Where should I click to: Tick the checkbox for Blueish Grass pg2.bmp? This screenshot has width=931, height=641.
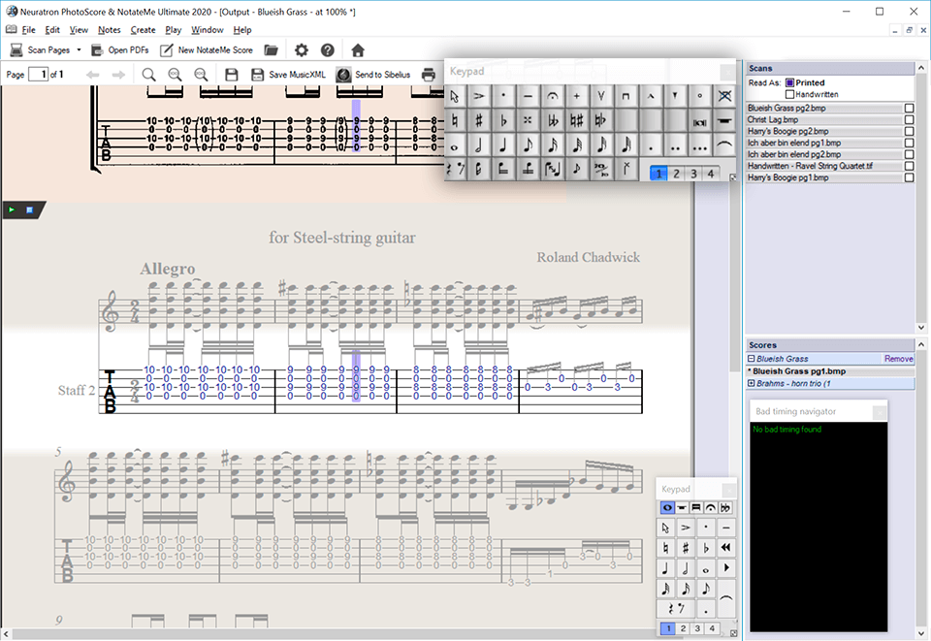(909, 108)
